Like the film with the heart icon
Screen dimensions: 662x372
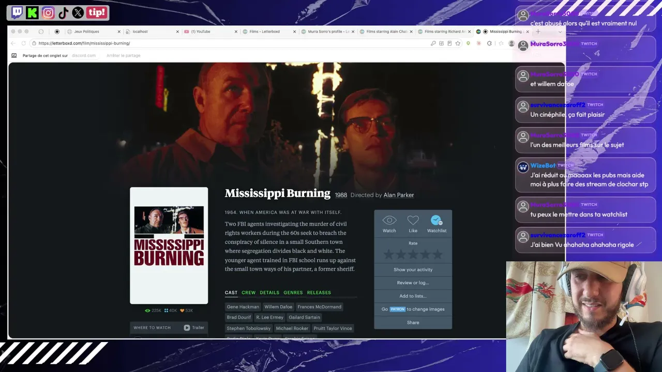tap(413, 221)
